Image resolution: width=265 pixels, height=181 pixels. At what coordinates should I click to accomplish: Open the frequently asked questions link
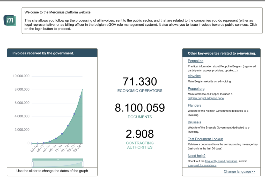coord(221,161)
